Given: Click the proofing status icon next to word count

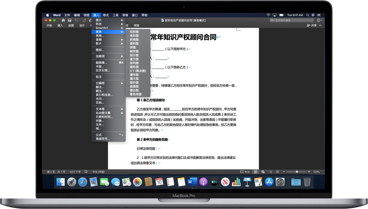Looking at the screenshot, I should (x=86, y=172).
